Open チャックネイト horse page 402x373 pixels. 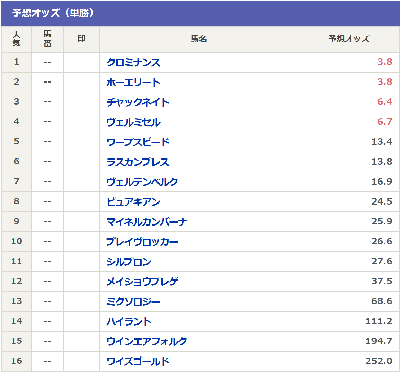point(138,102)
